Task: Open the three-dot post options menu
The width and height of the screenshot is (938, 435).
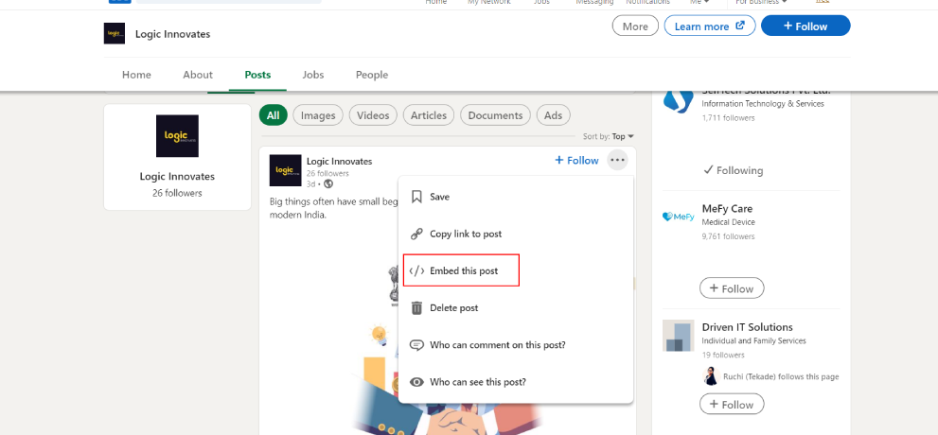Action: [617, 160]
